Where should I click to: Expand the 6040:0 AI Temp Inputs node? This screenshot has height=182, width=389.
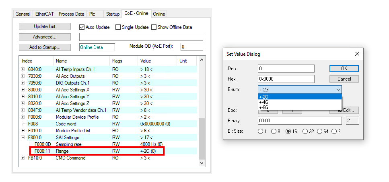[23, 69]
